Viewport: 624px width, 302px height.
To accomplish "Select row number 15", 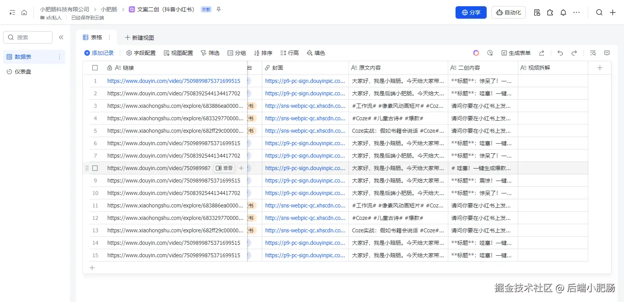I will tap(95, 255).
